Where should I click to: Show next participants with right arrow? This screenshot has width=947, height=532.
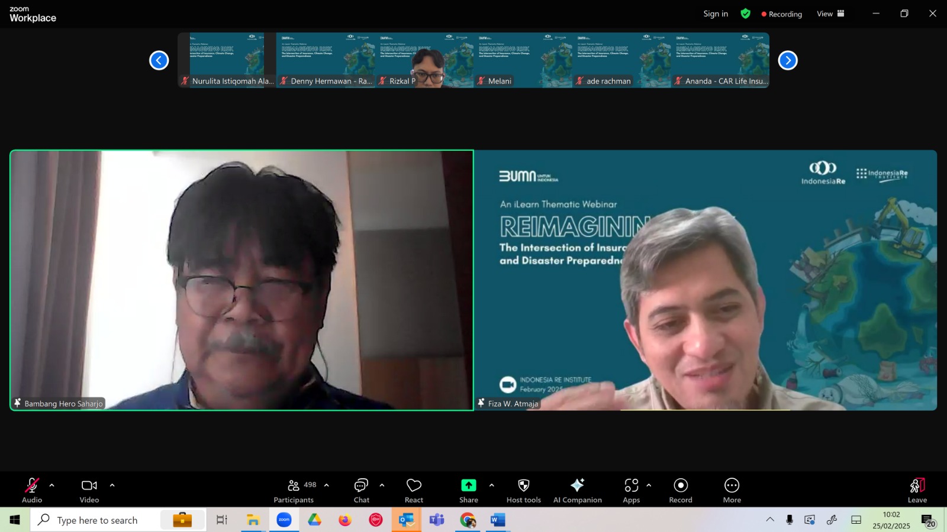click(x=788, y=60)
